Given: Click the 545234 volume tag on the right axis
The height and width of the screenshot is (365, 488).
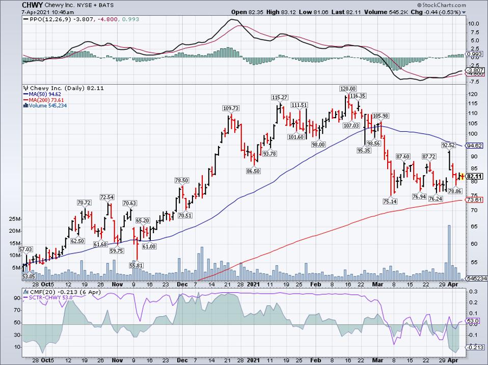Looking at the screenshot, I should 476,278.
